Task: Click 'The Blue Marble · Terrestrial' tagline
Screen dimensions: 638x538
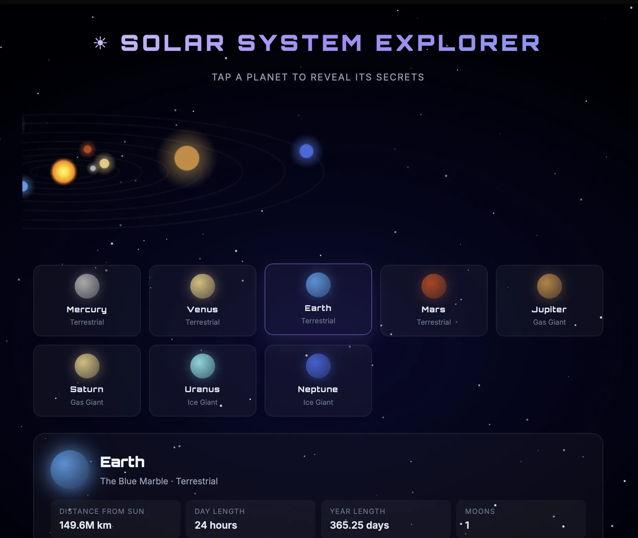Action: pos(159,481)
